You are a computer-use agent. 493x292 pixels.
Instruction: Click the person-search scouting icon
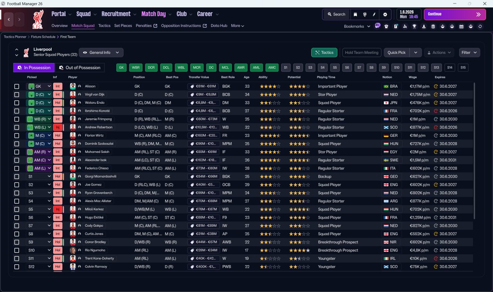coord(405,27)
